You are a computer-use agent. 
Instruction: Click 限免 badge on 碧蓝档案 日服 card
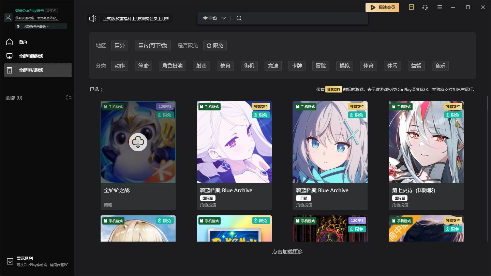coord(357,115)
